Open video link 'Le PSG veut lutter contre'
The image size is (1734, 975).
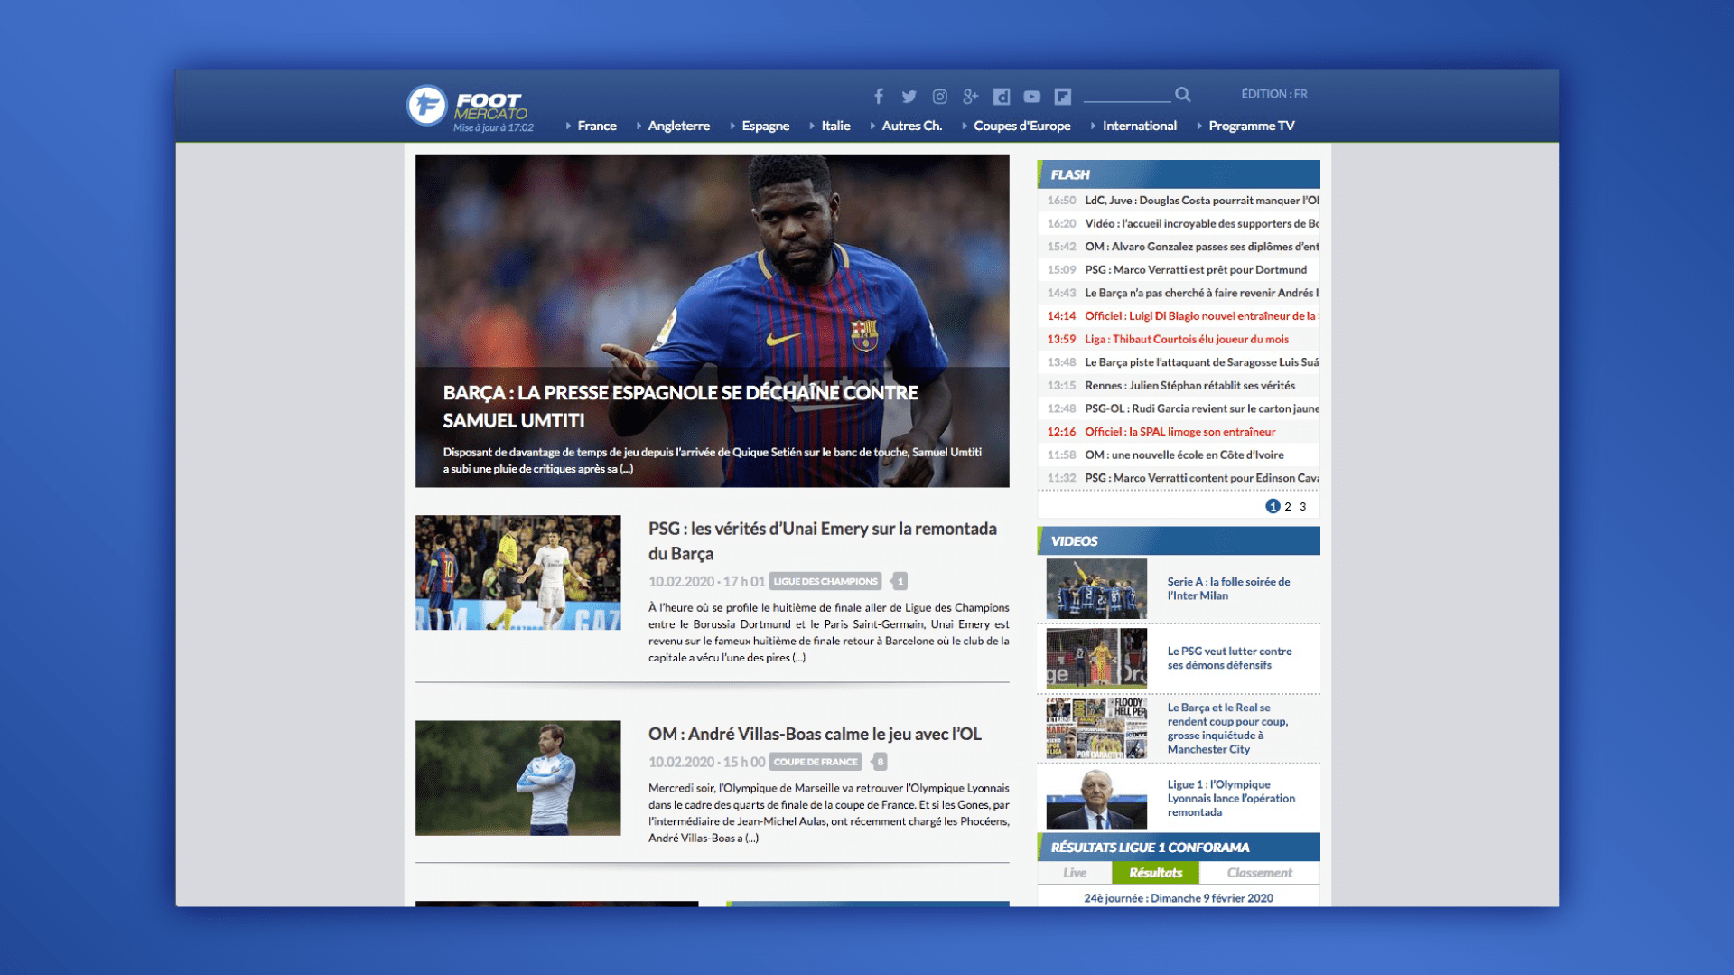coord(1229,658)
